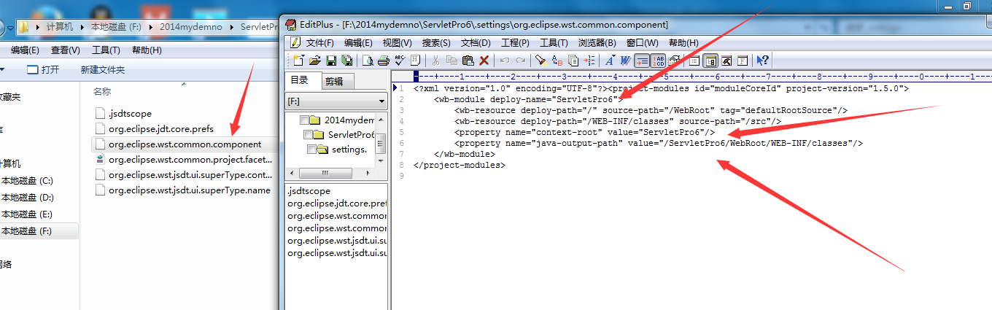Click the Paste clipboard icon
992x310 pixels.
(x=468, y=60)
